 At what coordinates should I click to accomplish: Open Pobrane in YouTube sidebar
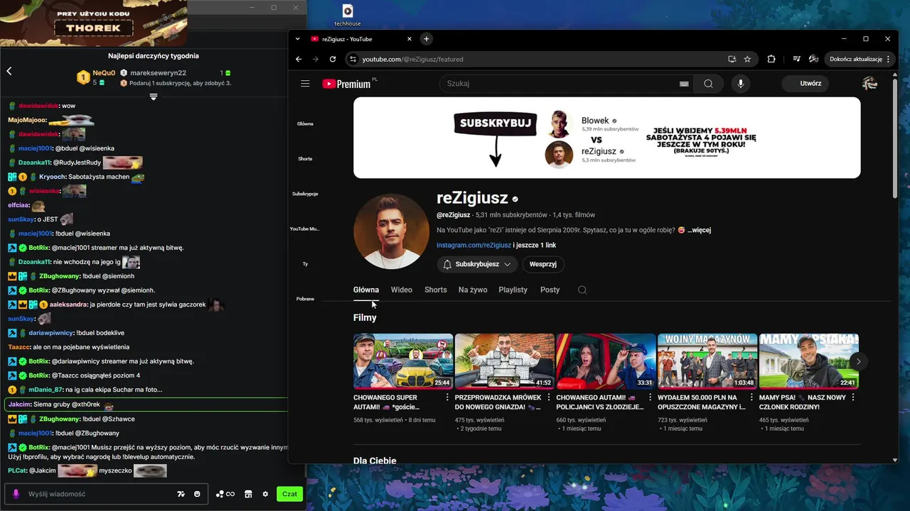(305, 299)
